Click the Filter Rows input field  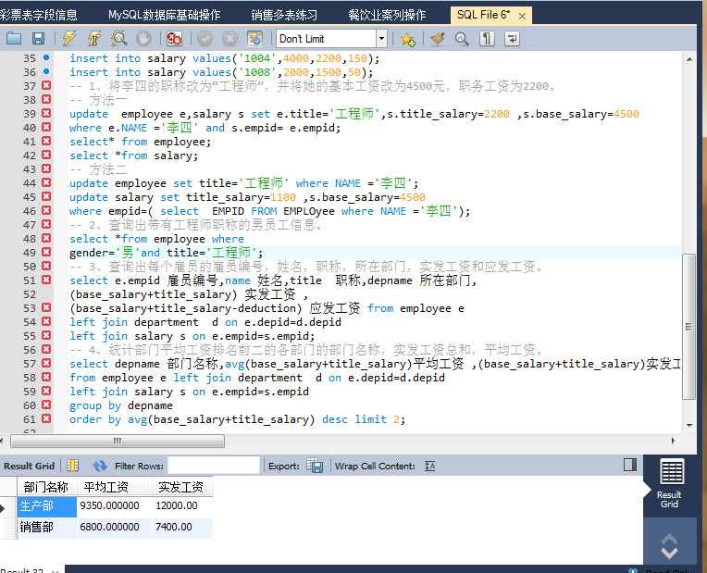click(213, 466)
